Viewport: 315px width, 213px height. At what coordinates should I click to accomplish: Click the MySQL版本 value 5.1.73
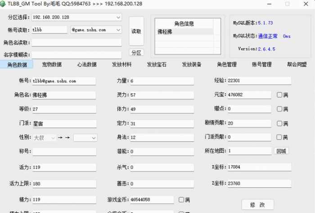coord(265,23)
